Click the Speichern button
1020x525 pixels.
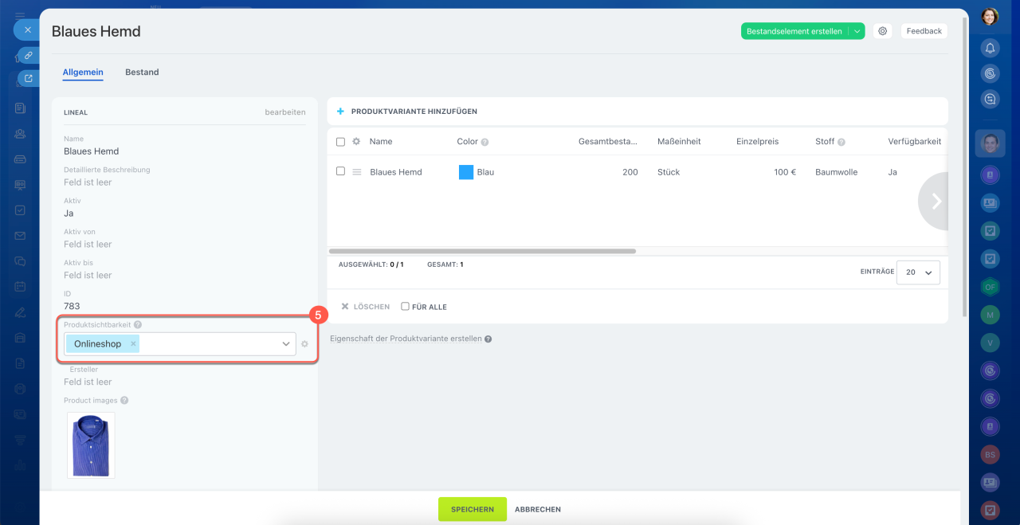point(472,509)
